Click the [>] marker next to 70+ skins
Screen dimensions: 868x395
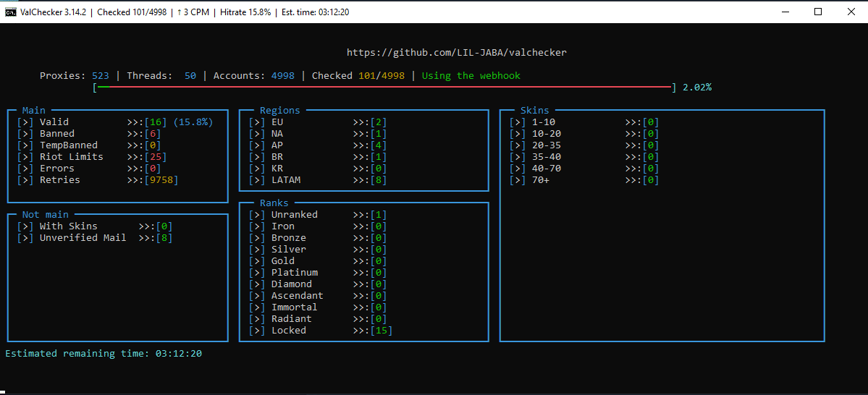click(518, 180)
